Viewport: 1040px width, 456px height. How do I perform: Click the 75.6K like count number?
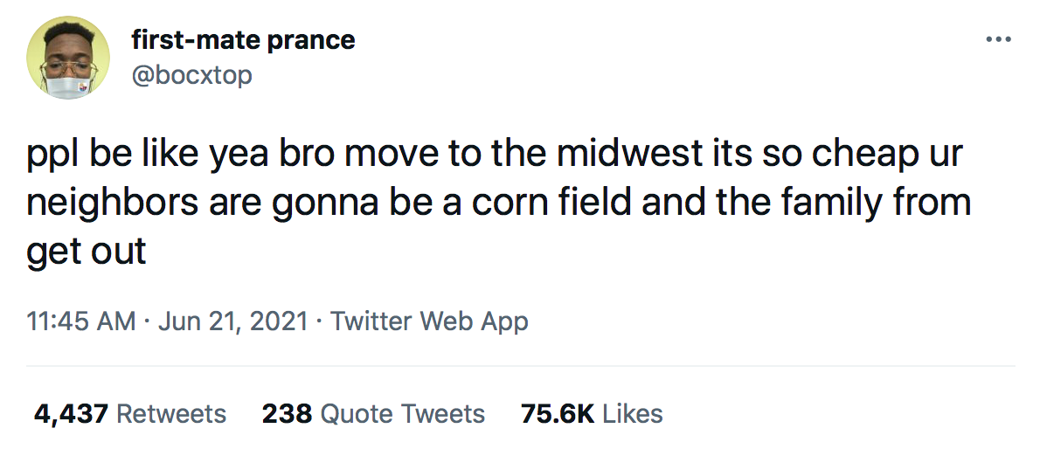[557, 413]
